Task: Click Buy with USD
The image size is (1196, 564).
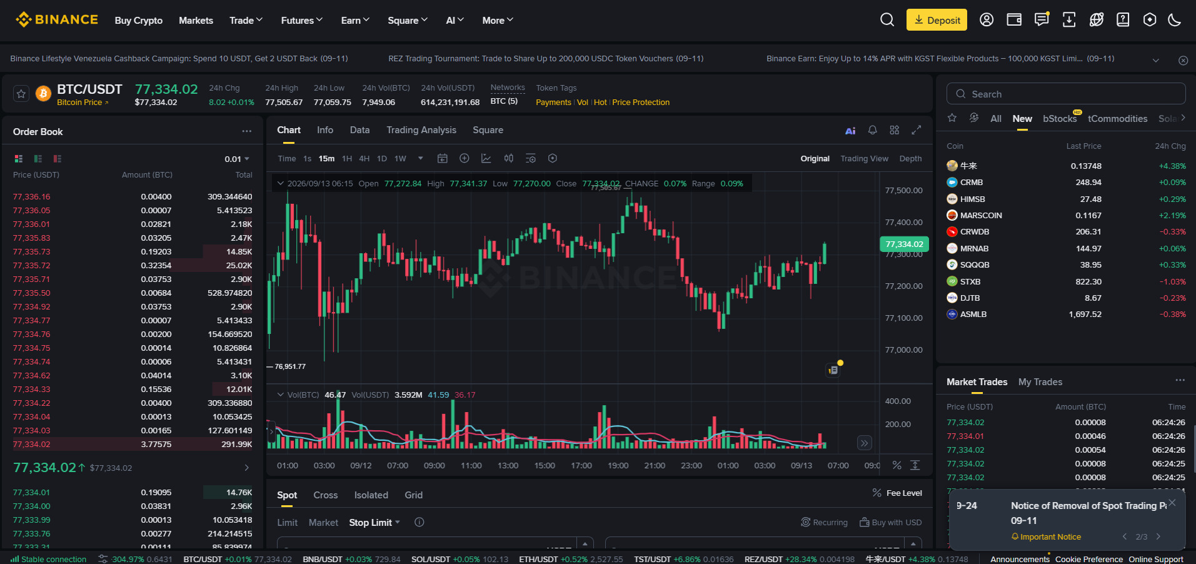Action: [x=890, y=522]
